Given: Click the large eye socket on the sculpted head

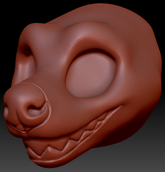Looking at the screenshot, I should pos(91,75).
